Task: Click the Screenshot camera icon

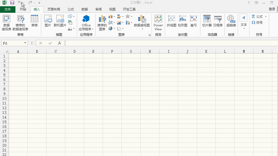Action: click(x=70, y=29)
